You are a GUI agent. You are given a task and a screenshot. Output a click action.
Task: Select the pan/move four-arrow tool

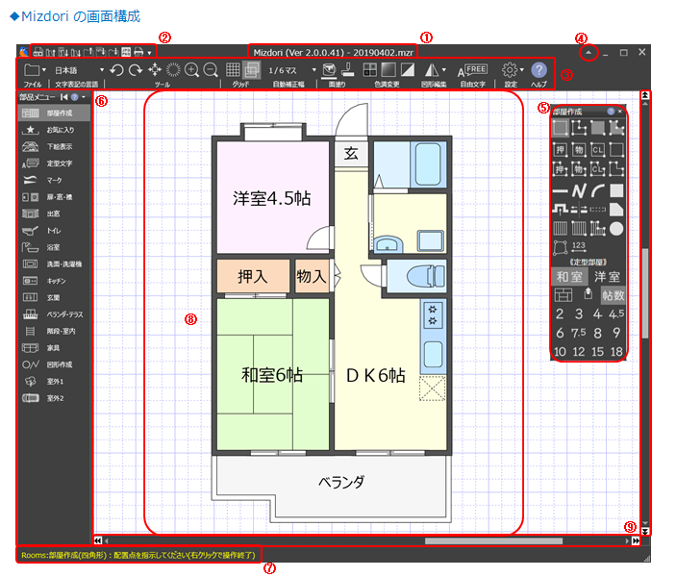[155, 69]
